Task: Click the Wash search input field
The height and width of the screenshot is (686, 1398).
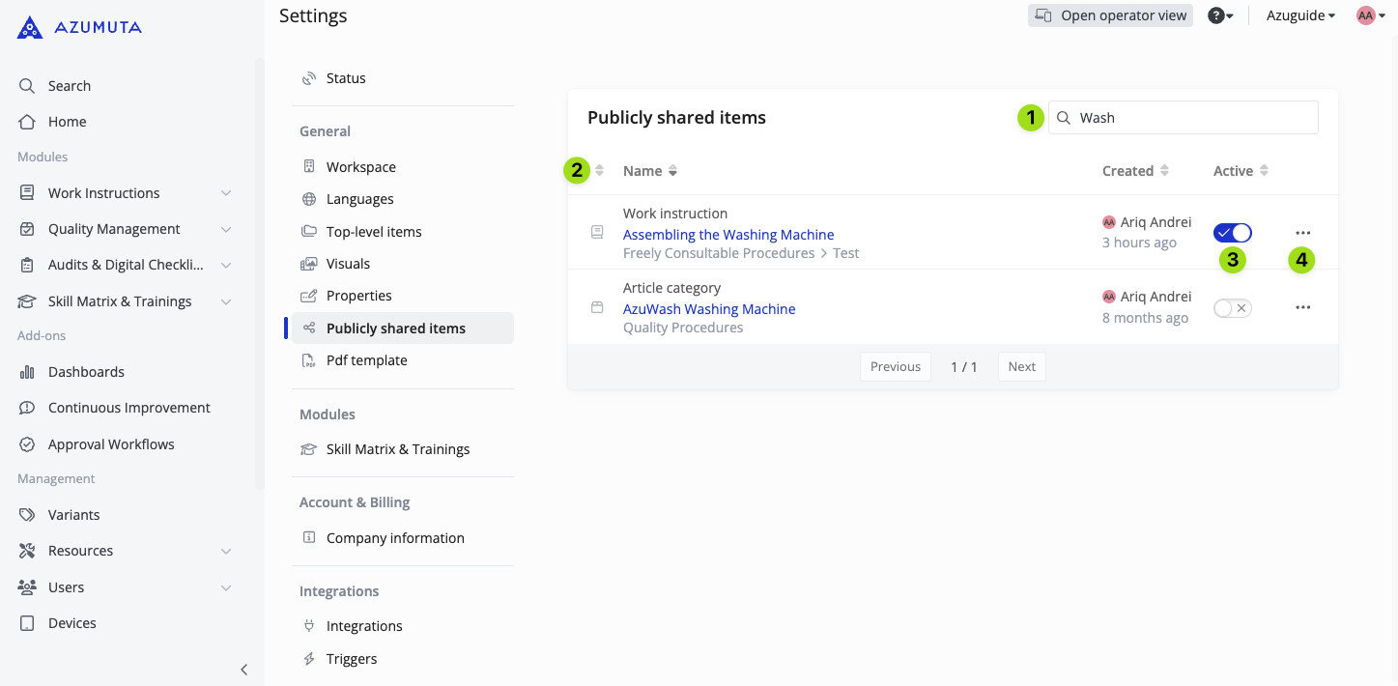Action: coord(1184,117)
